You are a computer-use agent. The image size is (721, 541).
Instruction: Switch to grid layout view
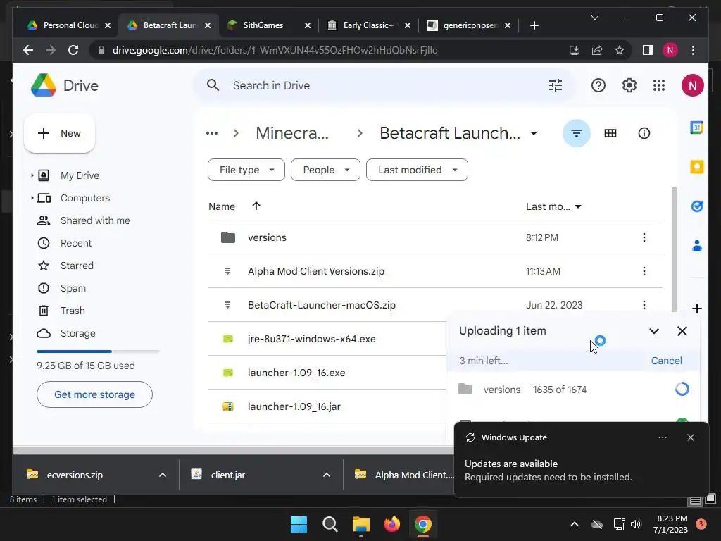610,133
